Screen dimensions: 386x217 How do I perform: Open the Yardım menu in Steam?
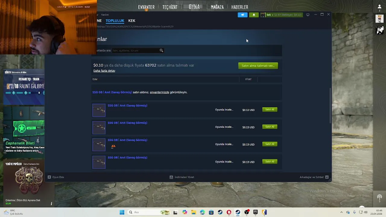click(x=105, y=15)
